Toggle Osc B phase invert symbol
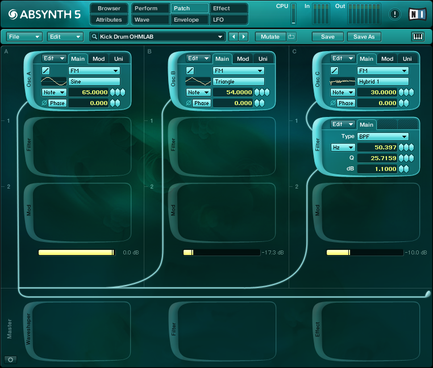The height and width of the screenshot is (368, 433). [188, 103]
